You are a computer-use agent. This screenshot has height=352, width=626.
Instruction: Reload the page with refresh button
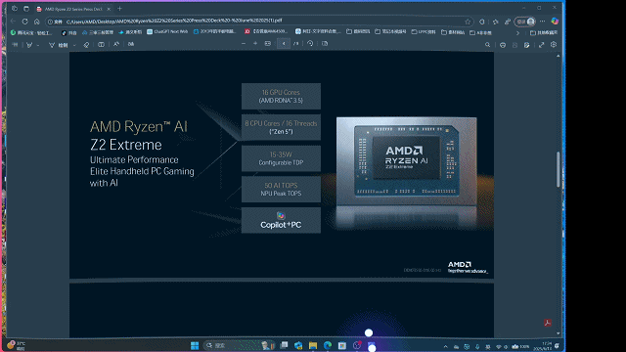tap(24, 22)
